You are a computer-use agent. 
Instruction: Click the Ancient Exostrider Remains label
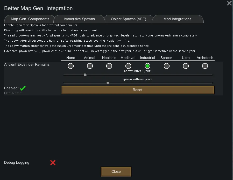click(27, 64)
